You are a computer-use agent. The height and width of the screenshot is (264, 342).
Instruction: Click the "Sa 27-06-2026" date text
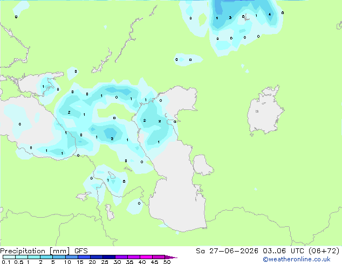(227, 251)
